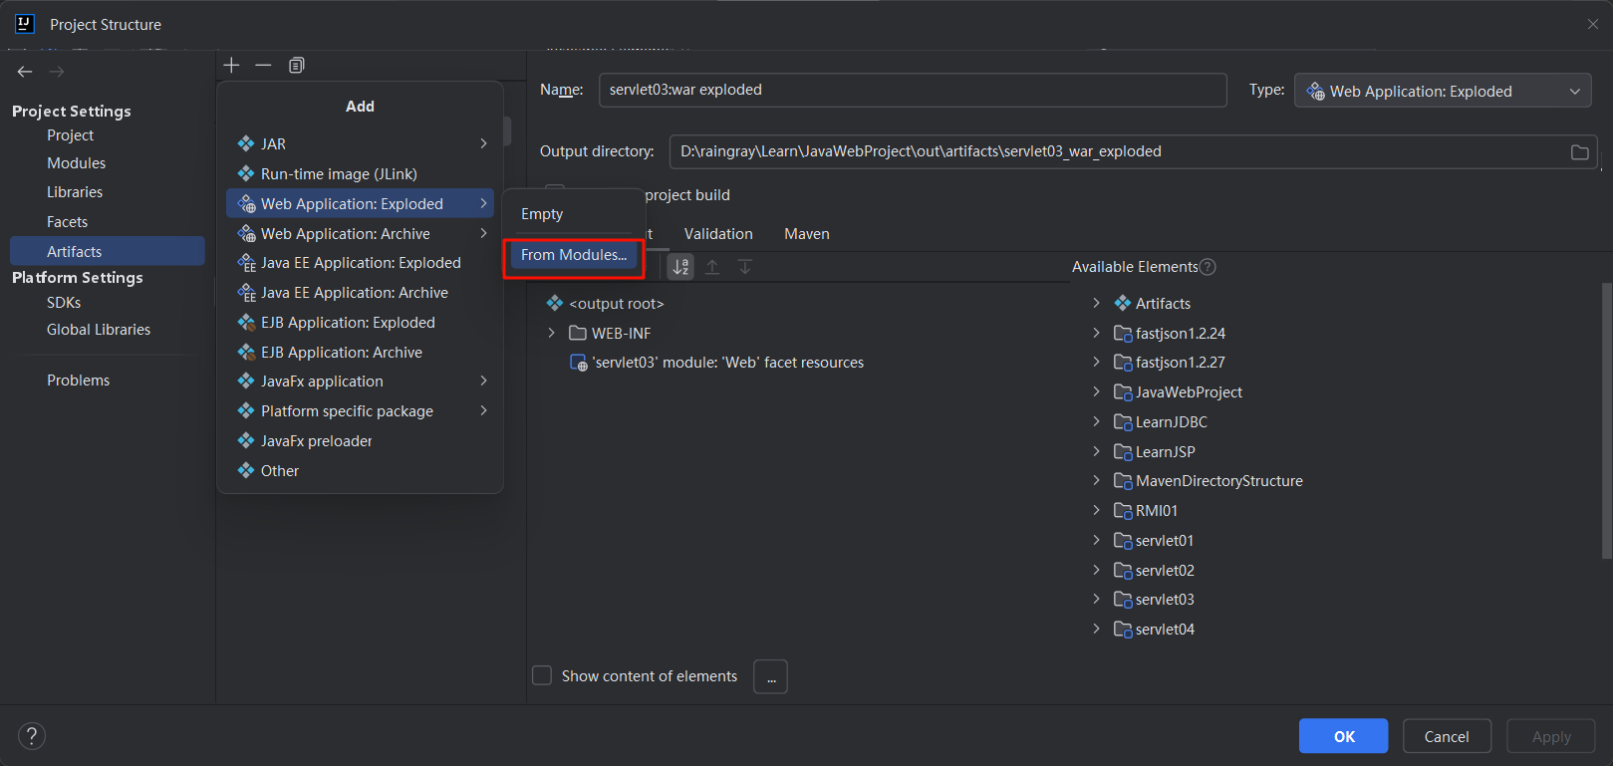Image resolution: width=1613 pixels, height=766 pixels.
Task: Choose From Modules... option
Action: (574, 255)
